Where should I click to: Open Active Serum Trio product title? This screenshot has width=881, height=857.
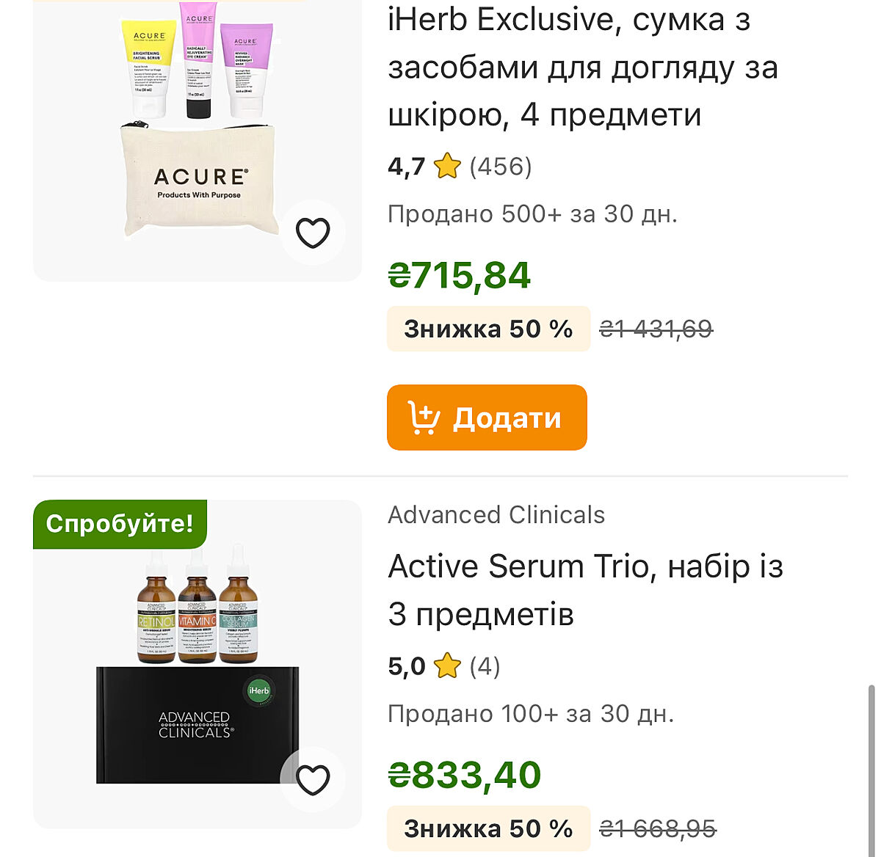pyautogui.click(x=585, y=590)
